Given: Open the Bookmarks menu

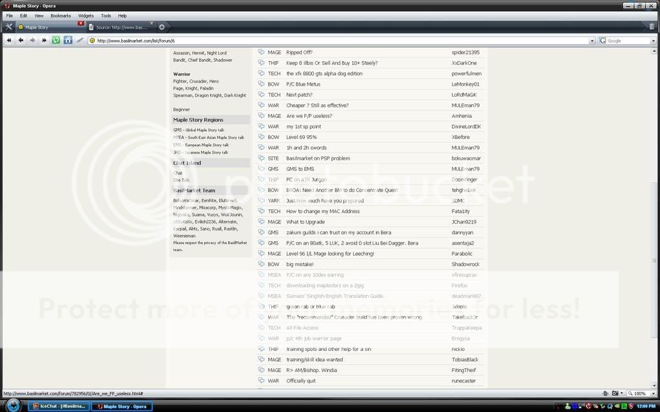Looking at the screenshot, I should click(61, 15).
